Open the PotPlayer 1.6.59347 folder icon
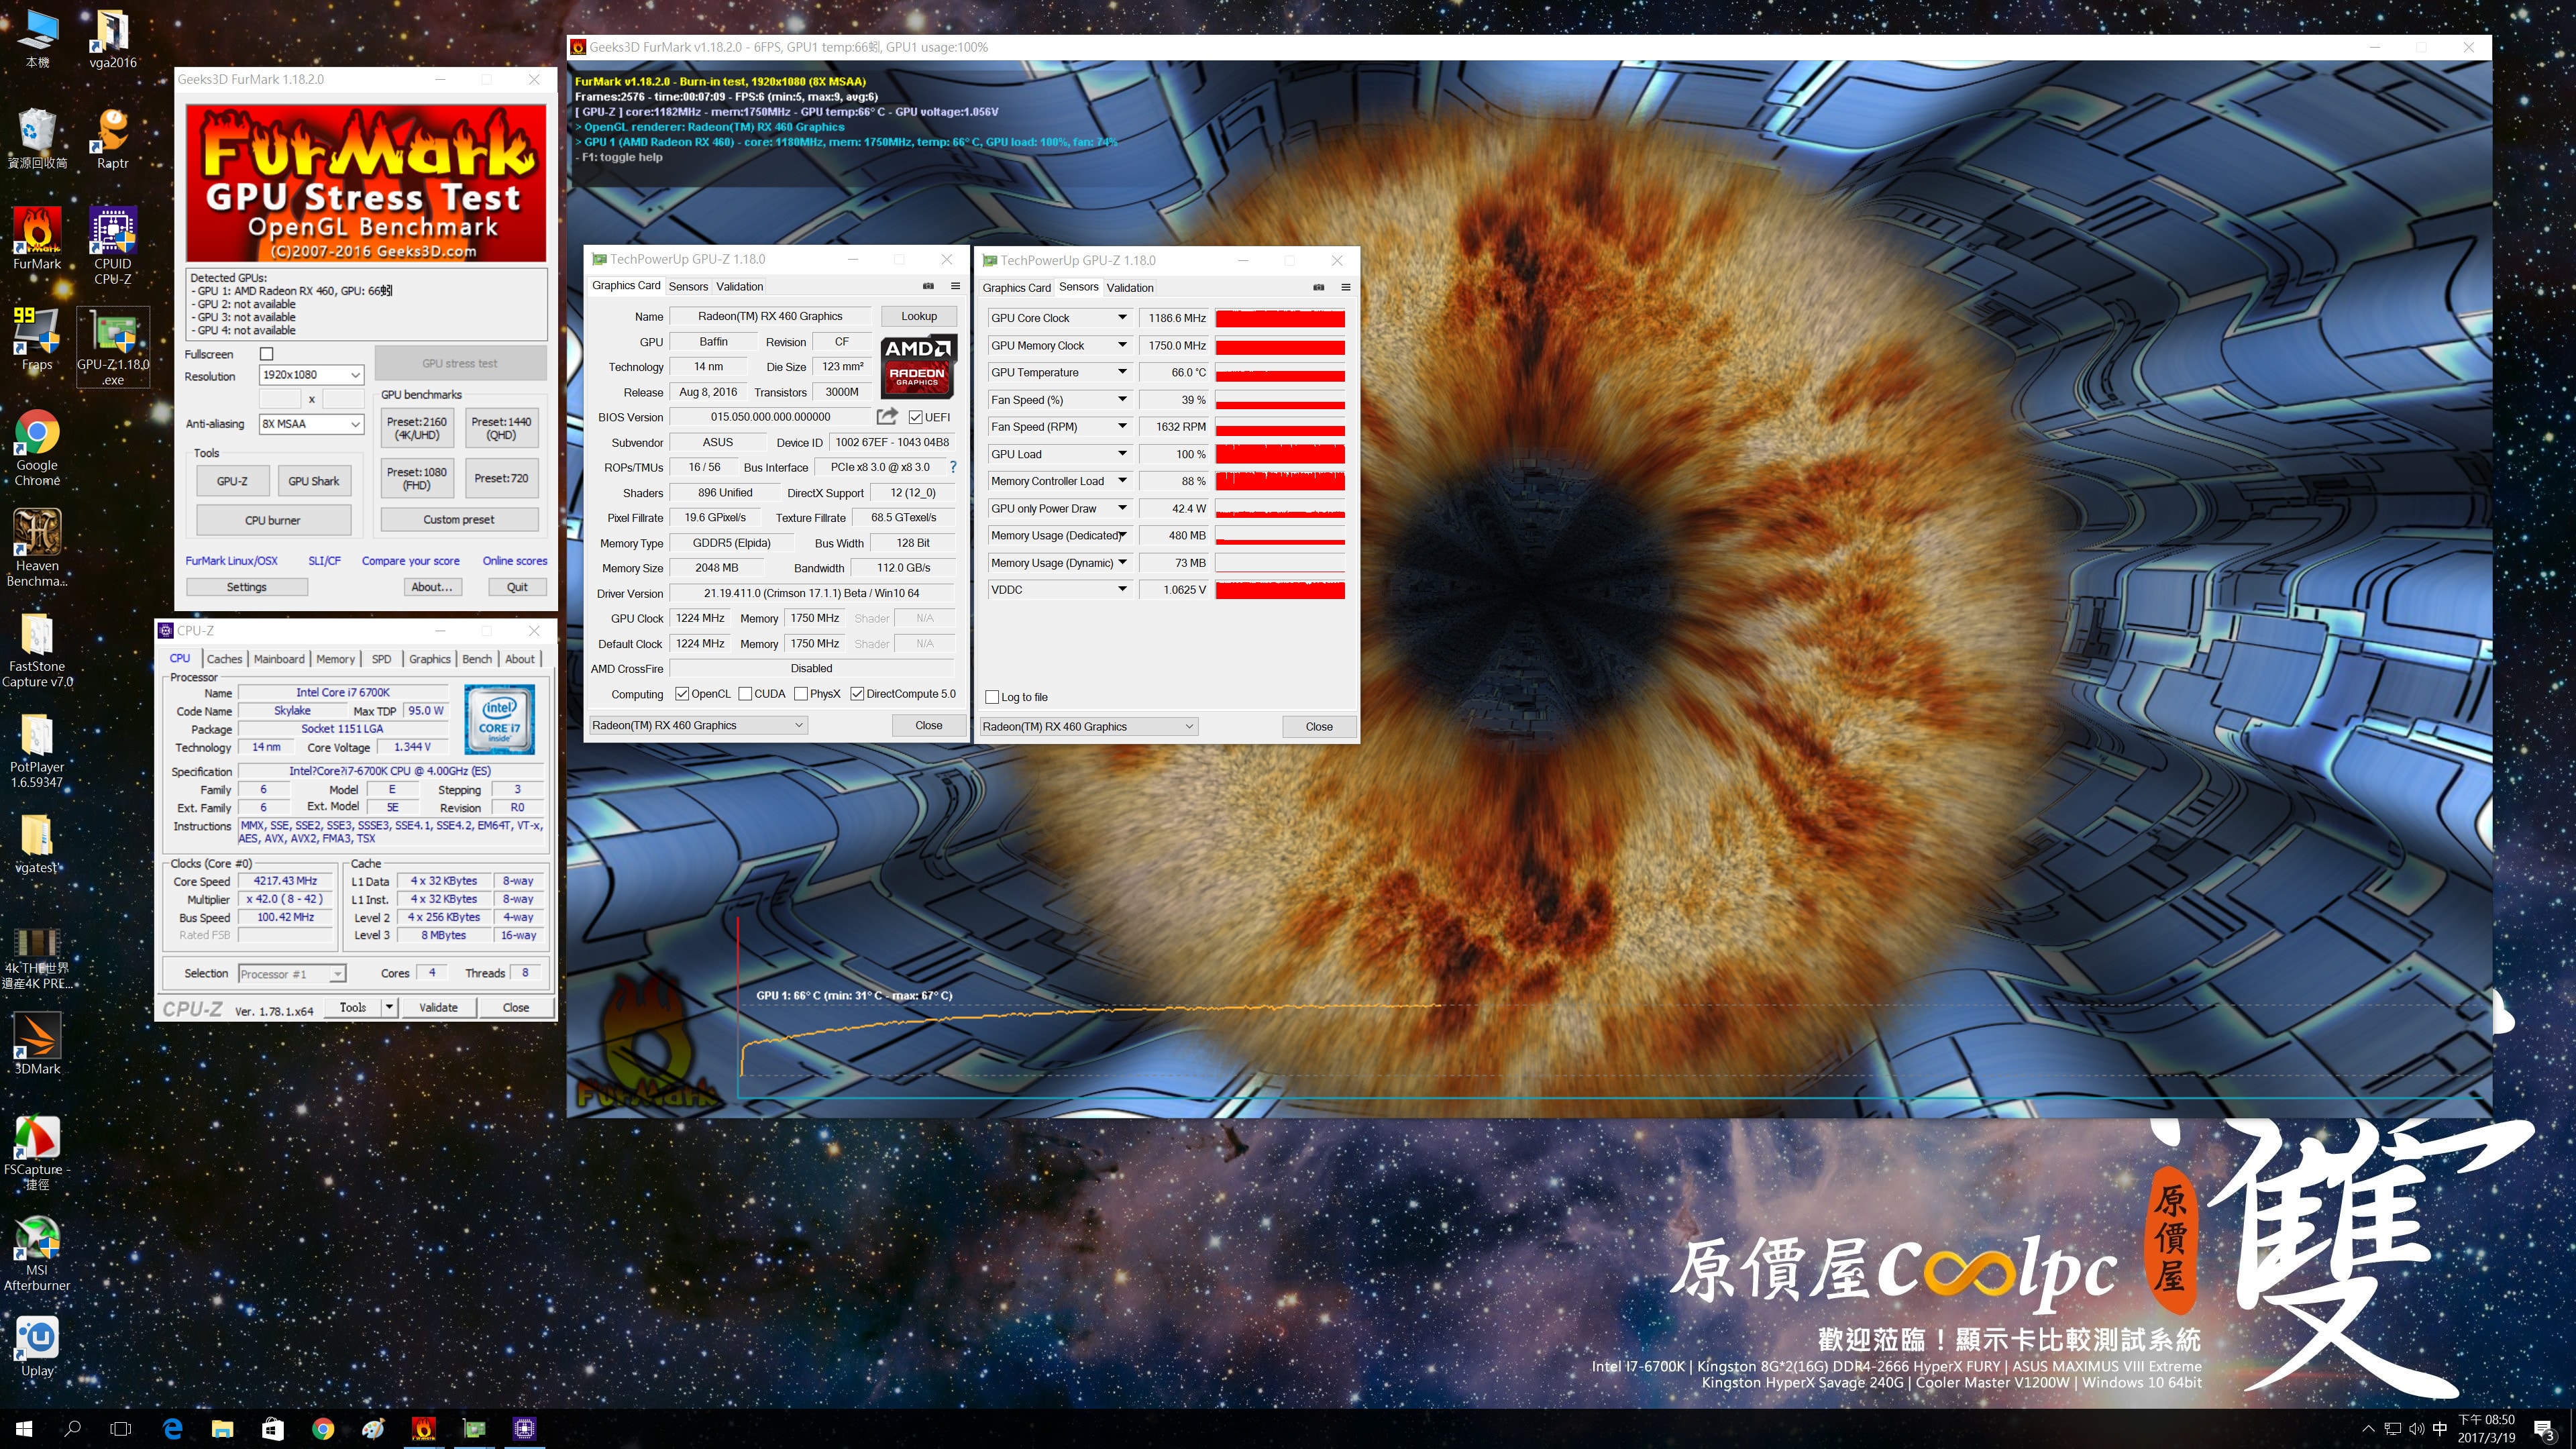Viewport: 2576px width, 1449px height. 37,750
